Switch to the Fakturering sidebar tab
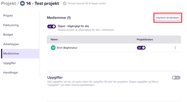The height and width of the screenshot is (102, 187). coord(11,25)
